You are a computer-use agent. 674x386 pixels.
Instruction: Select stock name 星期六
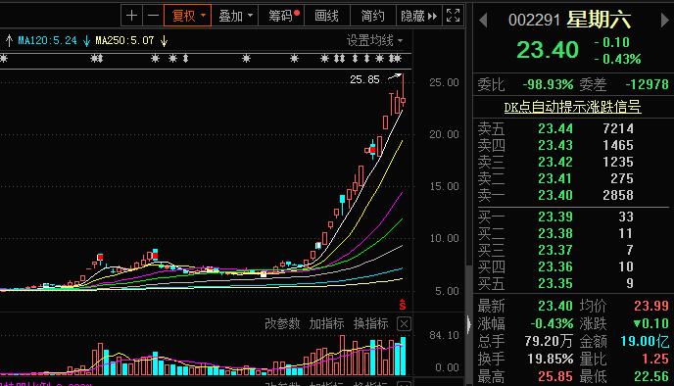pos(599,20)
